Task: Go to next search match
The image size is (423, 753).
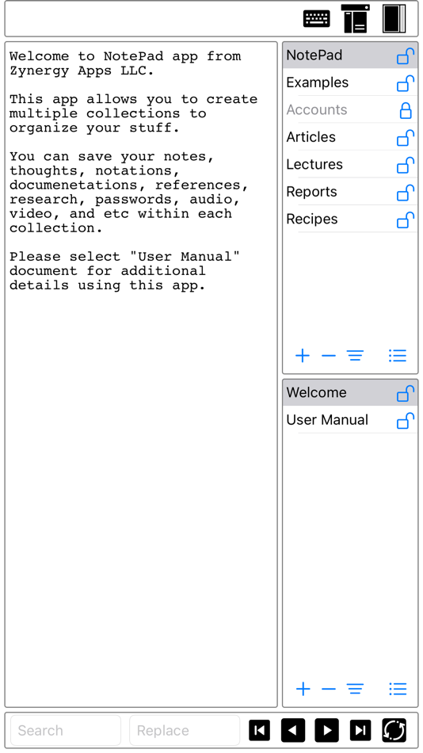Action: pyautogui.click(x=326, y=731)
